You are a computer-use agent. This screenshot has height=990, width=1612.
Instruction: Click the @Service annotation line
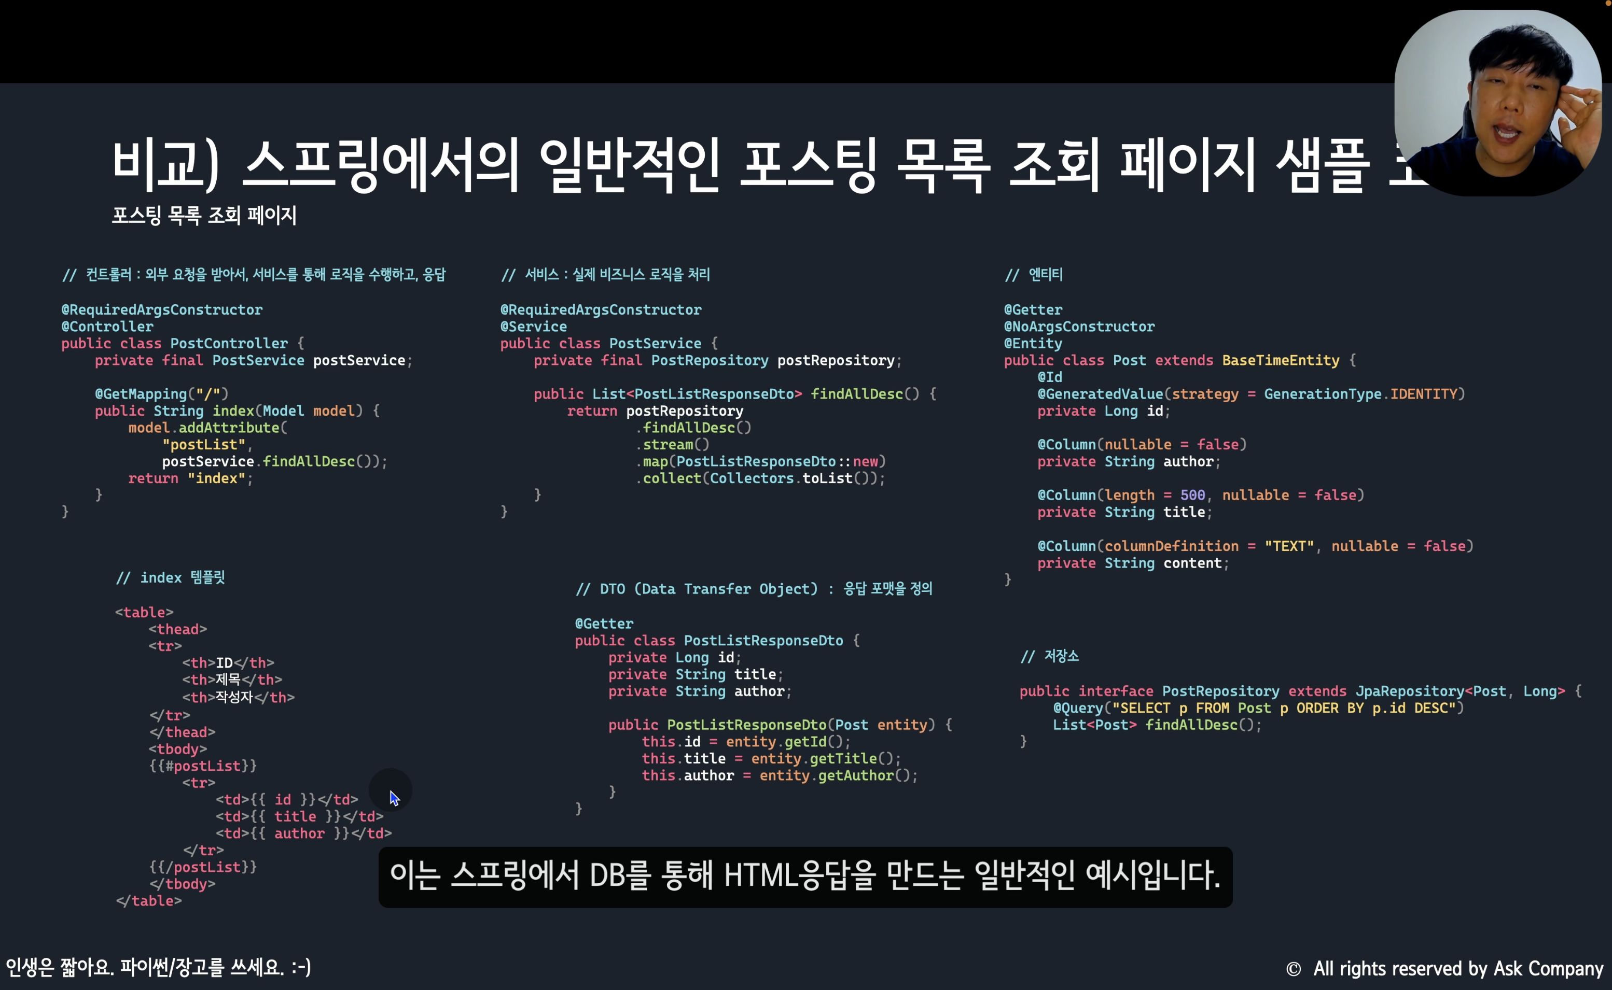(x=533, y=326)
